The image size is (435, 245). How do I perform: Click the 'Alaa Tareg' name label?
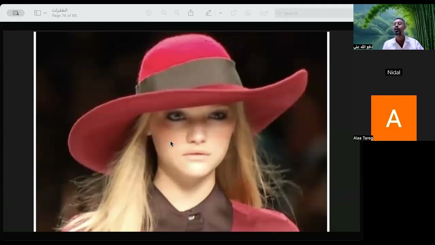pos(363,138)
